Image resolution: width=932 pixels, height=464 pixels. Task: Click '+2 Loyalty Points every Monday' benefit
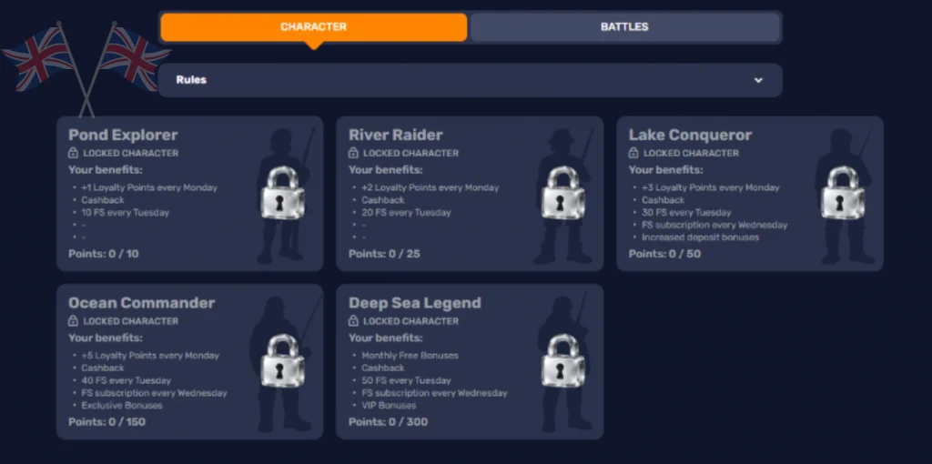point(431,187)
